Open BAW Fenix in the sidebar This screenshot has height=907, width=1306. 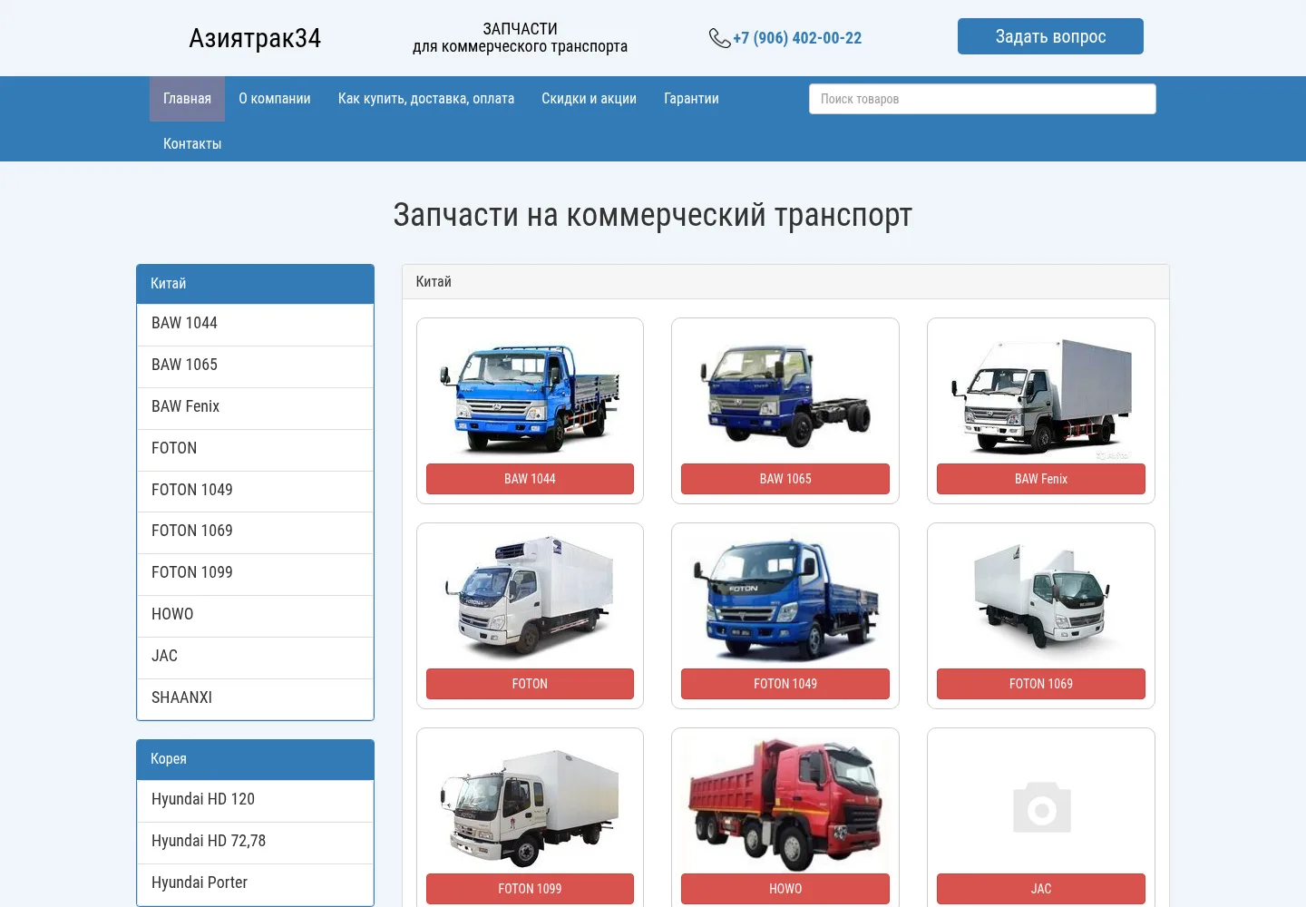(255, 408)
